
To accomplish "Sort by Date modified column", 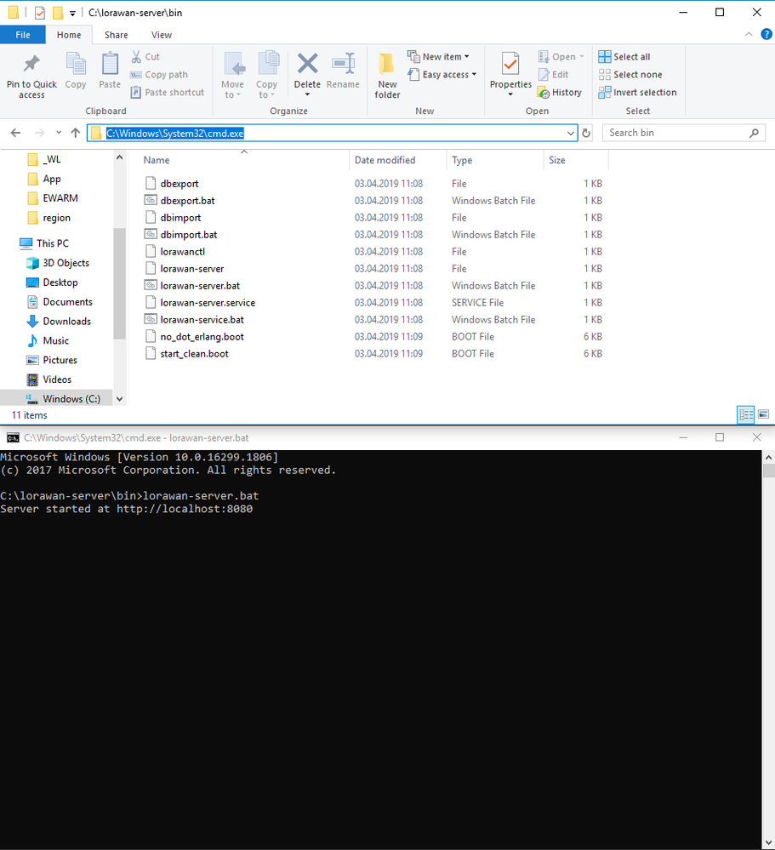I will 385,161.
